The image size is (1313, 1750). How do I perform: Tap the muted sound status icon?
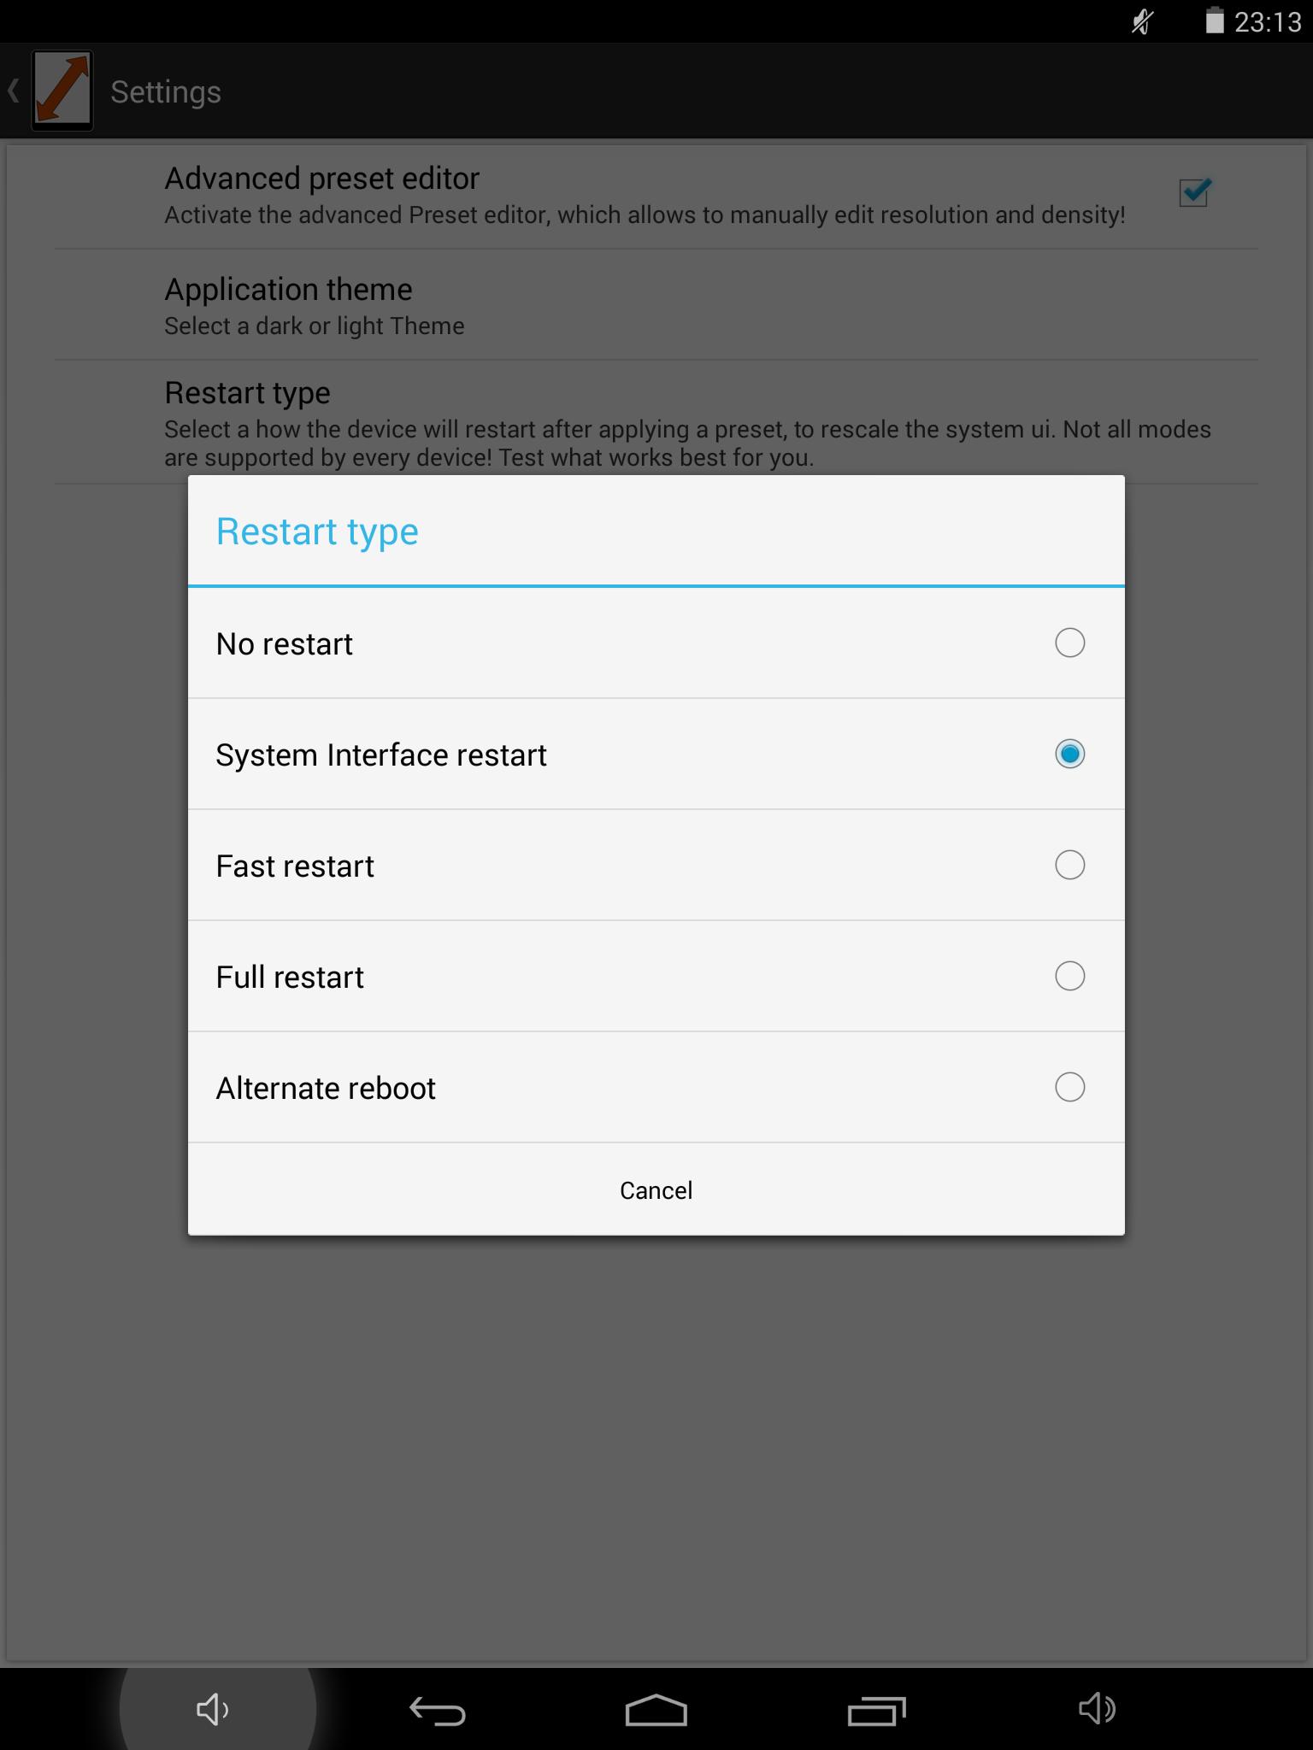coord(1142,21)
